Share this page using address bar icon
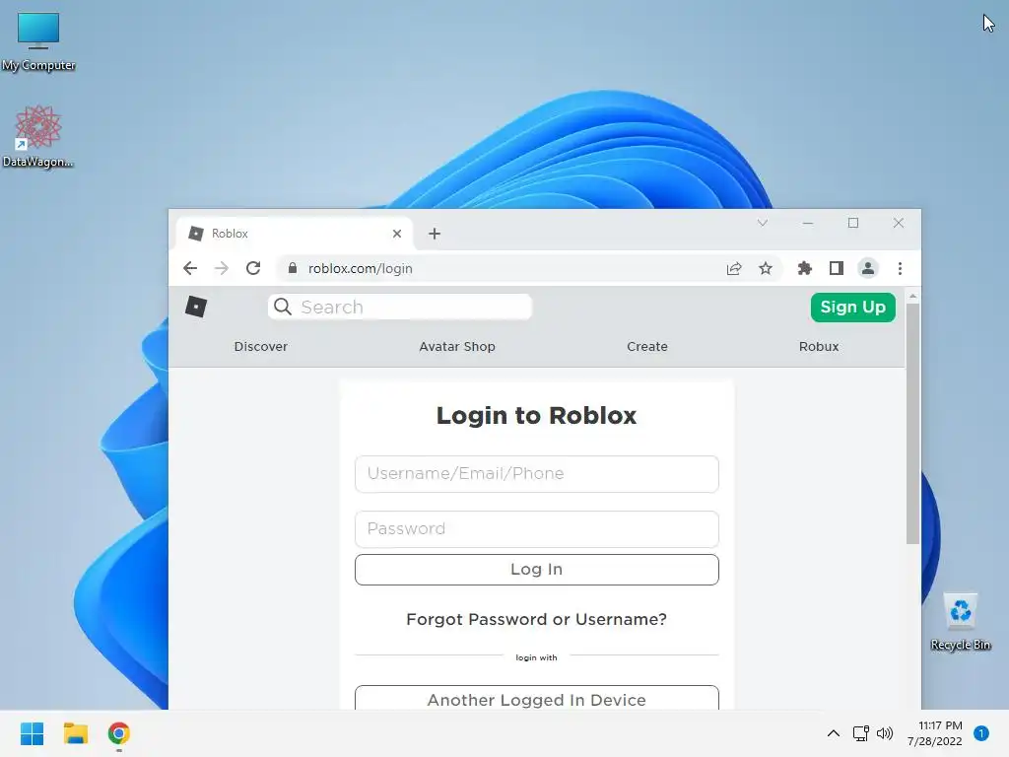Viewport: 1009px width, 757px height. 733,268
